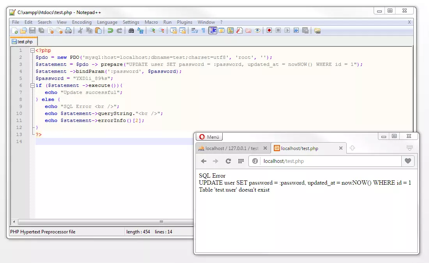Switch to the localhost / 127.0.0.1 / test tab

pos(230,148)
